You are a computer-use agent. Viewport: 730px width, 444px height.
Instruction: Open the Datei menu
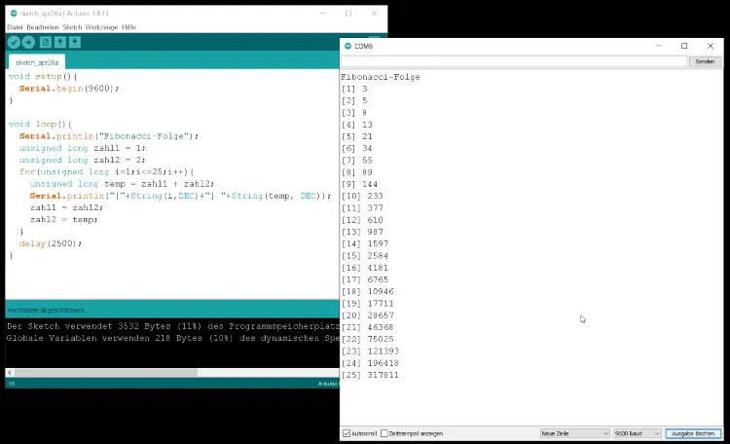coord(15,27)
